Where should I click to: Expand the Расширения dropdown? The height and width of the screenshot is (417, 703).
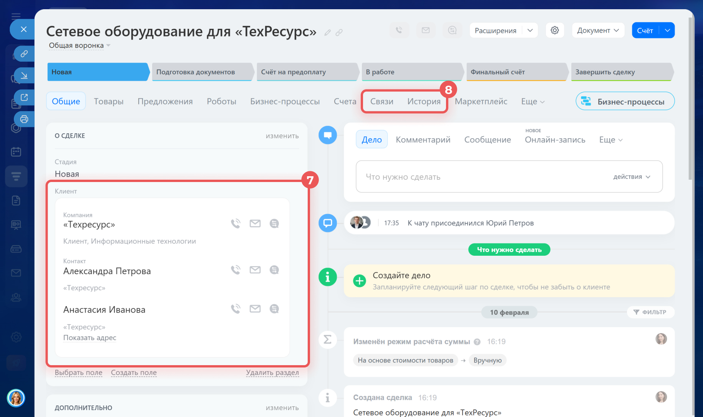[x=530, y=30]
